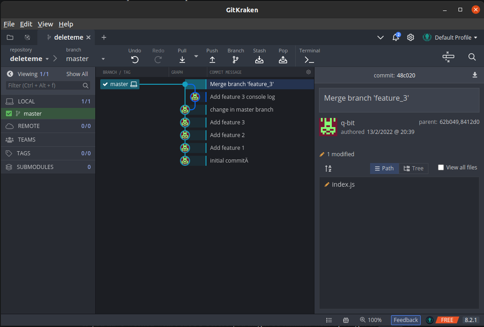The image size is (484, 327).
Task: Click the download icon beside commit hash
Action: (475, 75)
